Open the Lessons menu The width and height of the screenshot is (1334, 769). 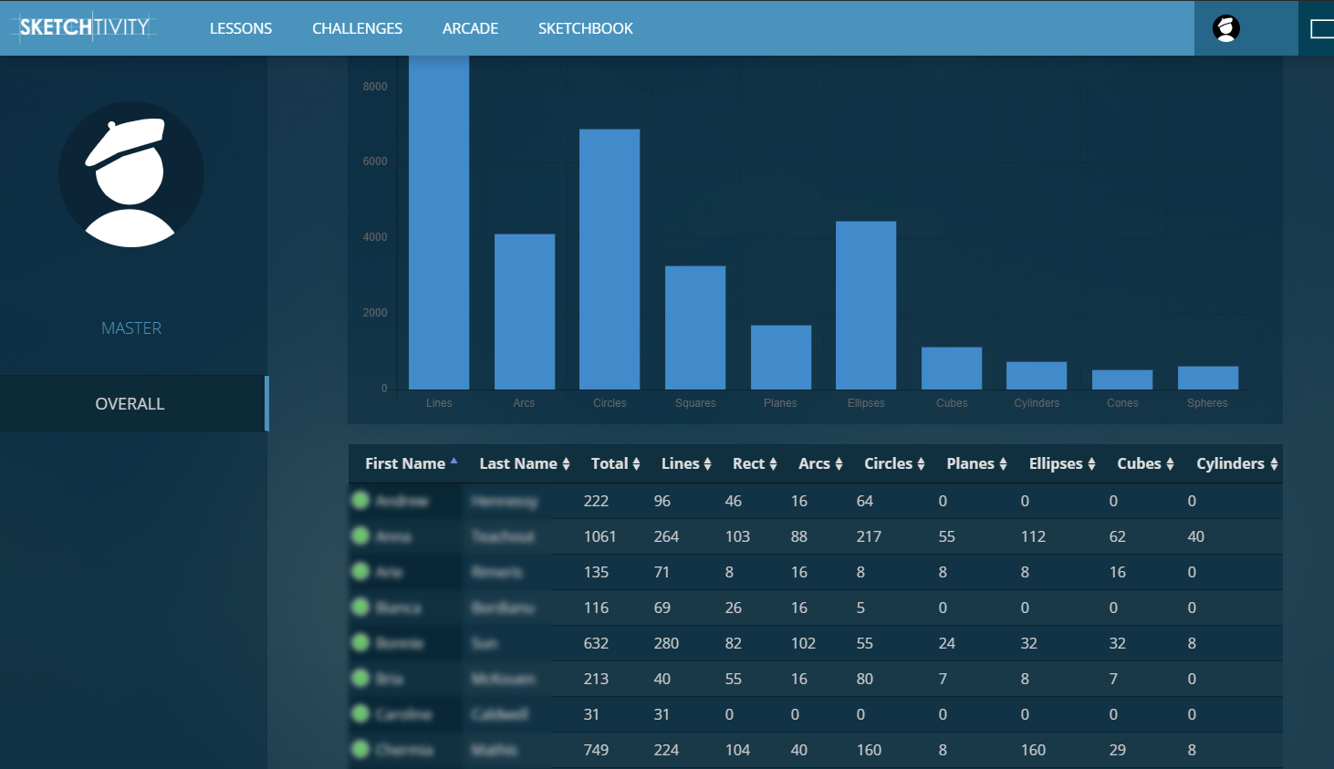pos(241,28)
